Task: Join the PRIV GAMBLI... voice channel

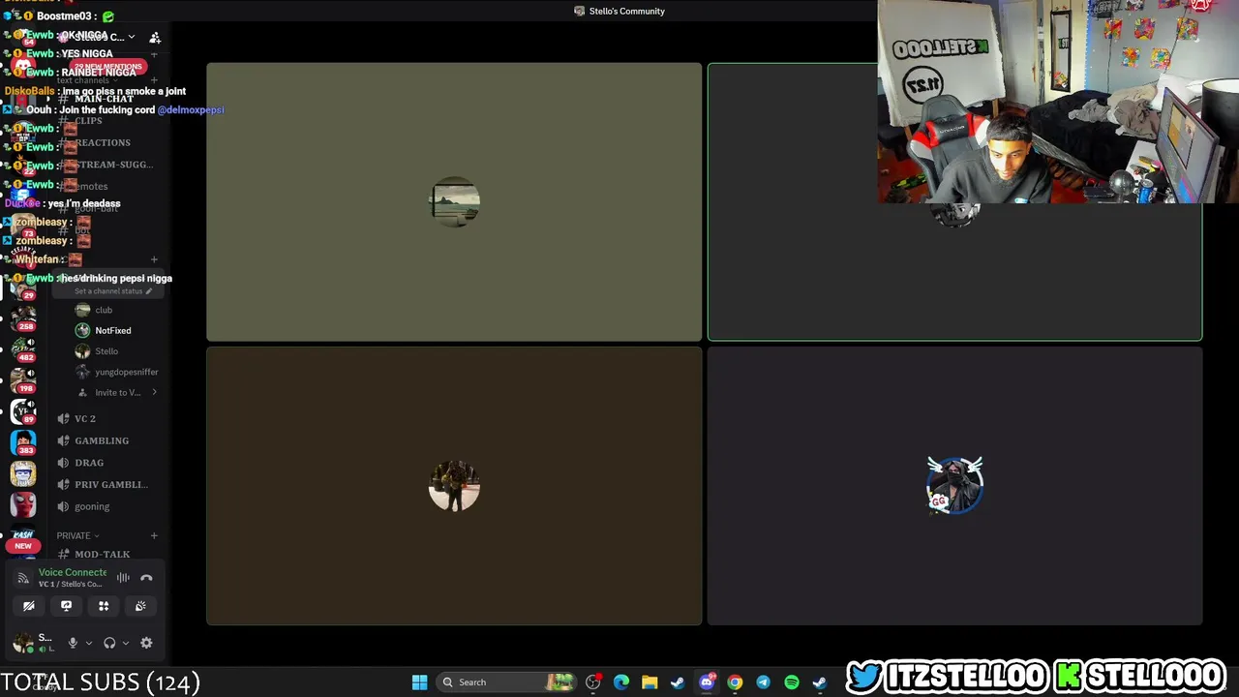Action: 106,484
